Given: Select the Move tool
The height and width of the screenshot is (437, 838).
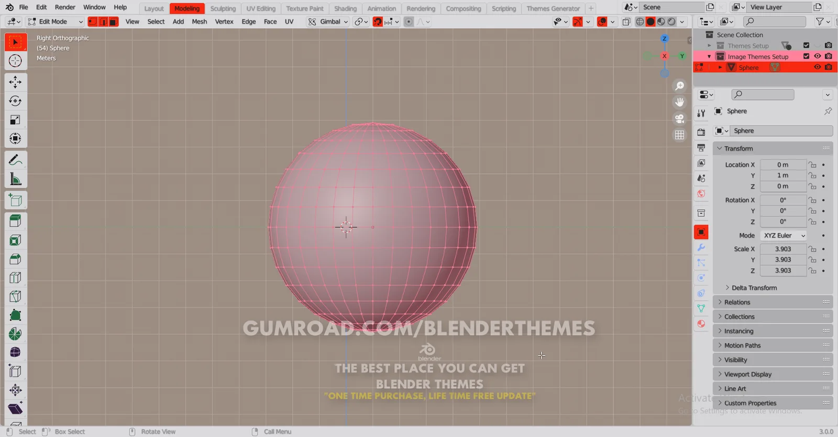Looking at the screenshot, I should point(15,82).
